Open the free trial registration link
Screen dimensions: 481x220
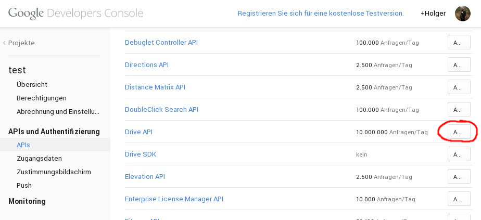321,14
